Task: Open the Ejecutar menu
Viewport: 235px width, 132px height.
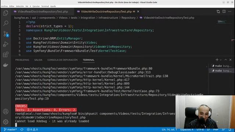Action: 36,6
